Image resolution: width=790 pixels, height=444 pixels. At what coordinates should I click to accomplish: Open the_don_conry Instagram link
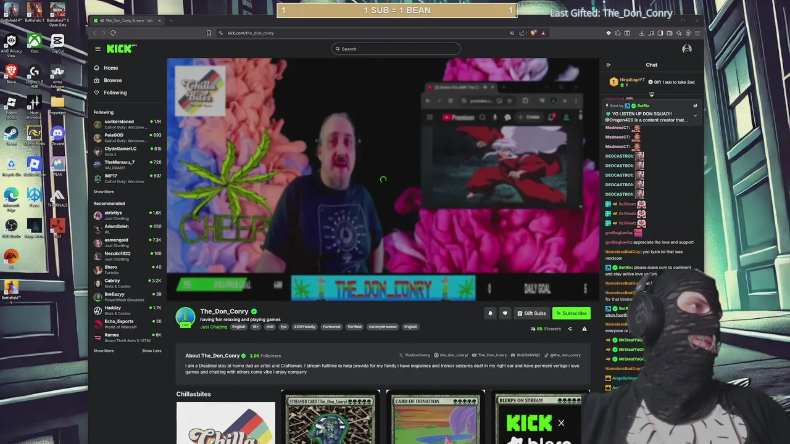[x=451, y=355]
